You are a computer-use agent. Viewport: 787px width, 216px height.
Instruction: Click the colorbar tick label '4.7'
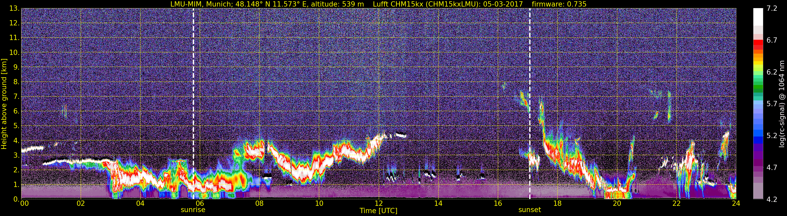pos(772,167)
